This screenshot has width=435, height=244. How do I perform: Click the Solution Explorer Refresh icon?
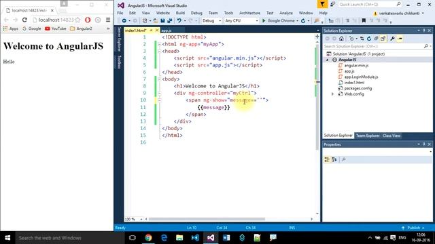[369, 39]
